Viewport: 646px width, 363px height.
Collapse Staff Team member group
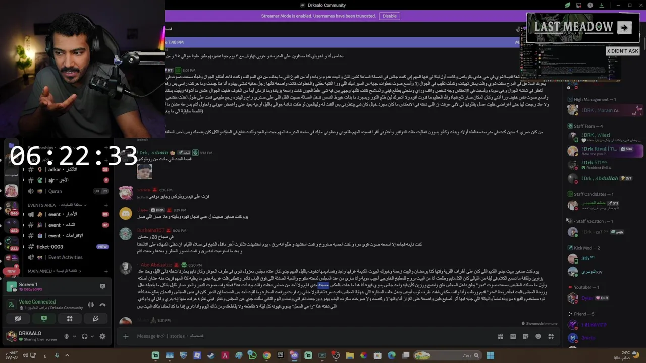(585, 126)
